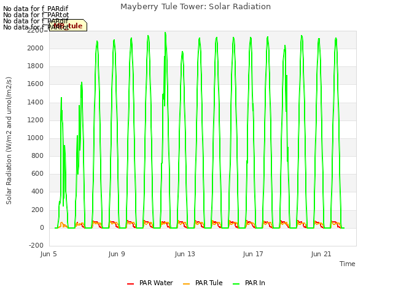The image size is (393, 295).
Task: Click the red PAR Water legend swatch
Action: click(x=130, y=284)
